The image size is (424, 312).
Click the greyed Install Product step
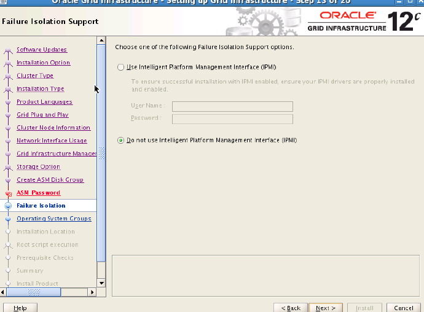pyautogui.click(x=37, y=284)
